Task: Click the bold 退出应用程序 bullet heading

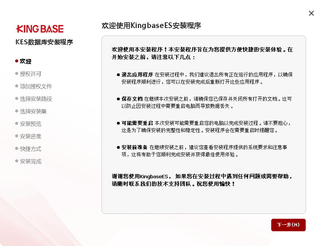Action: click(137, 75)
